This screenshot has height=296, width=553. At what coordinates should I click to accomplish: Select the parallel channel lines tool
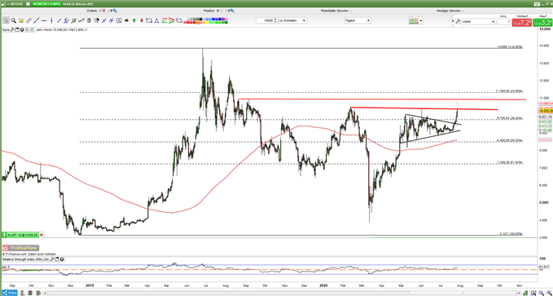point(66,20)
